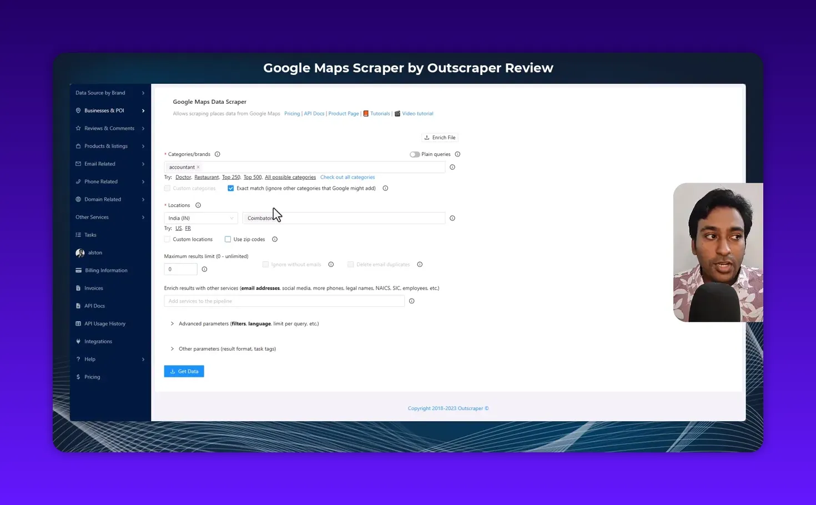
Task: Click the Email Related sidebar icon
Action: (78, 164)
